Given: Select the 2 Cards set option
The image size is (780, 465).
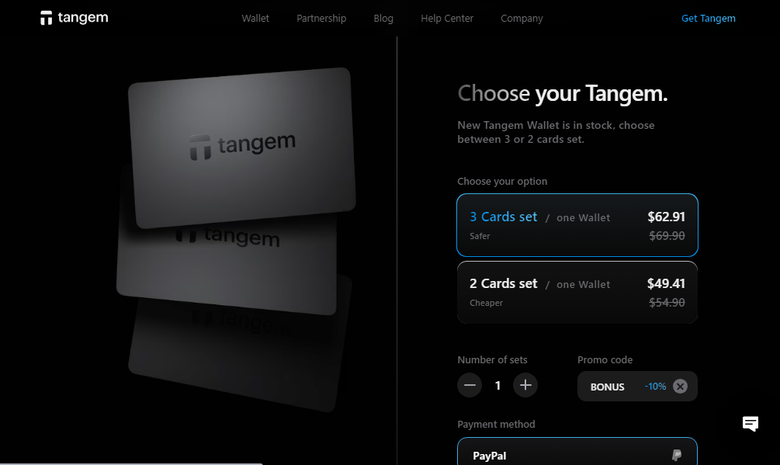Looking at the screenshot, I should pyautogui.click(x=577, y=293).
